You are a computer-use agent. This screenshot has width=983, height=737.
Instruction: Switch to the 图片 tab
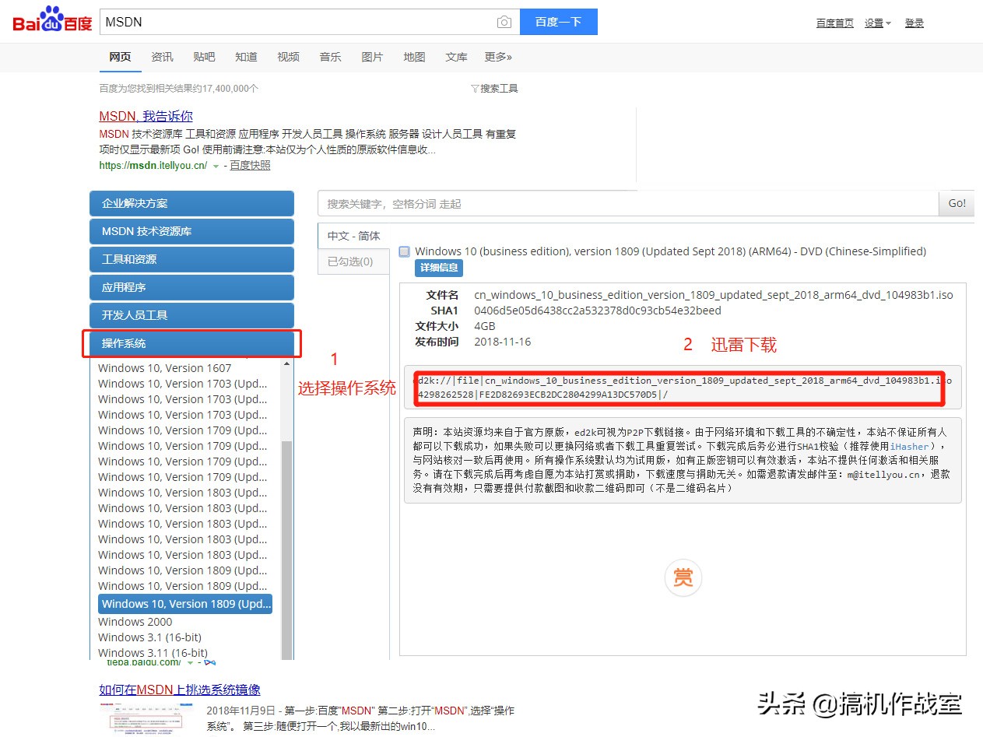(372, 56)
